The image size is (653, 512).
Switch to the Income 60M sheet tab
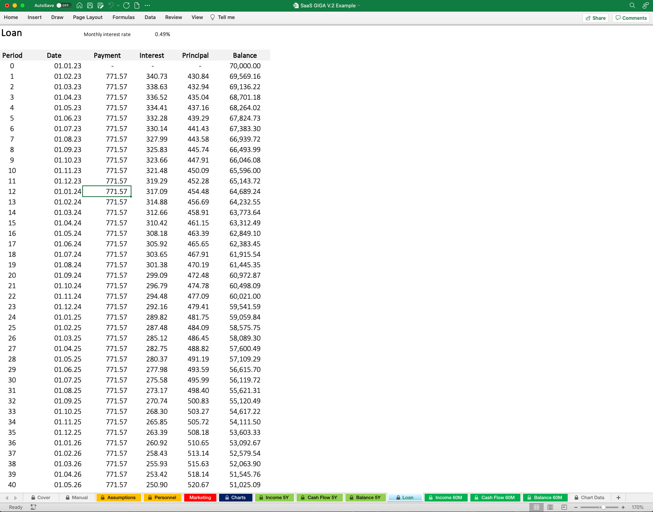[x=446, y=498]
